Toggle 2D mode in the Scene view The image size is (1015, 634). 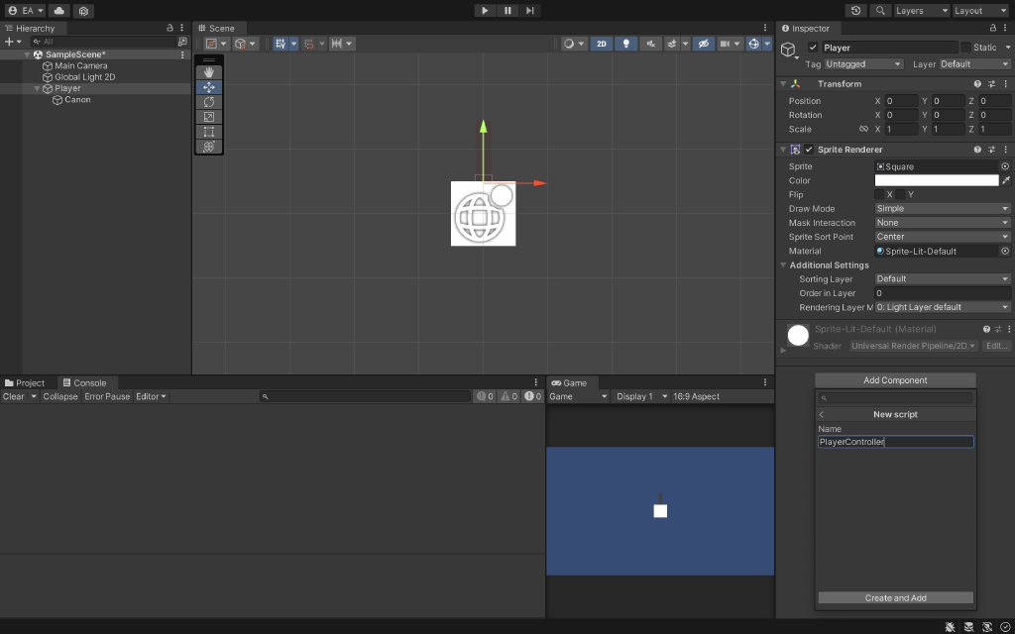point(602,44)
